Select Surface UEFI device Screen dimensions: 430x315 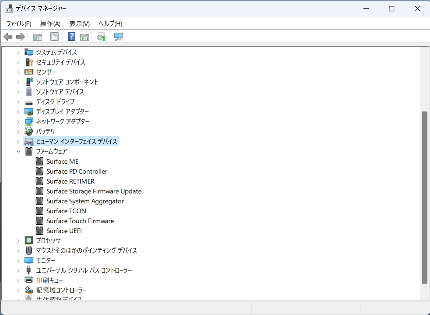pyautogui.click(x=64, y=231)
